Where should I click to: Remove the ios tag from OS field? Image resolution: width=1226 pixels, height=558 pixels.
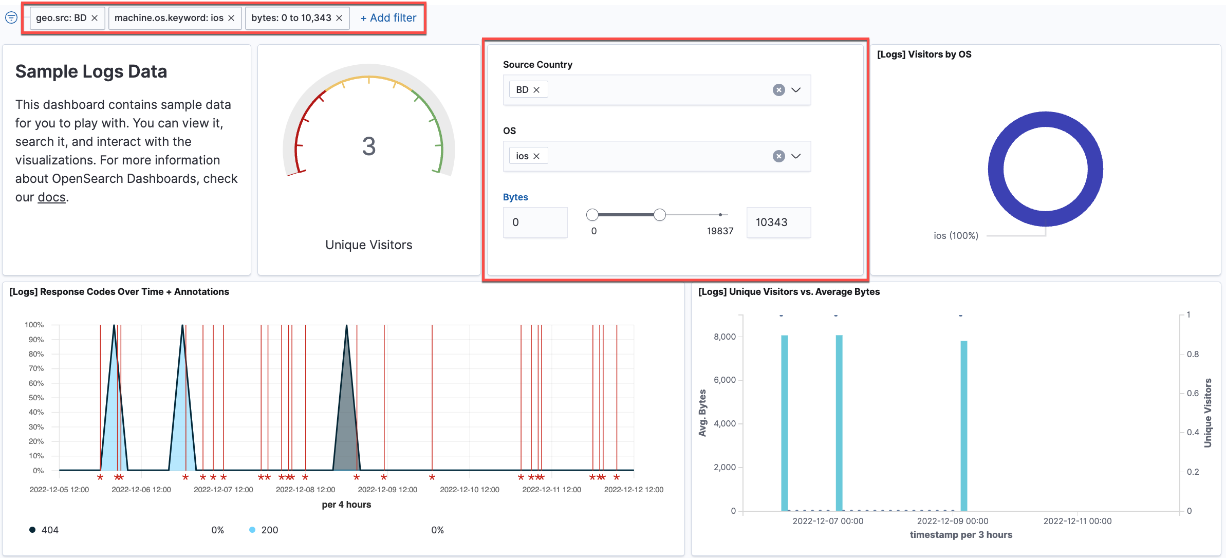pos(536,155)
